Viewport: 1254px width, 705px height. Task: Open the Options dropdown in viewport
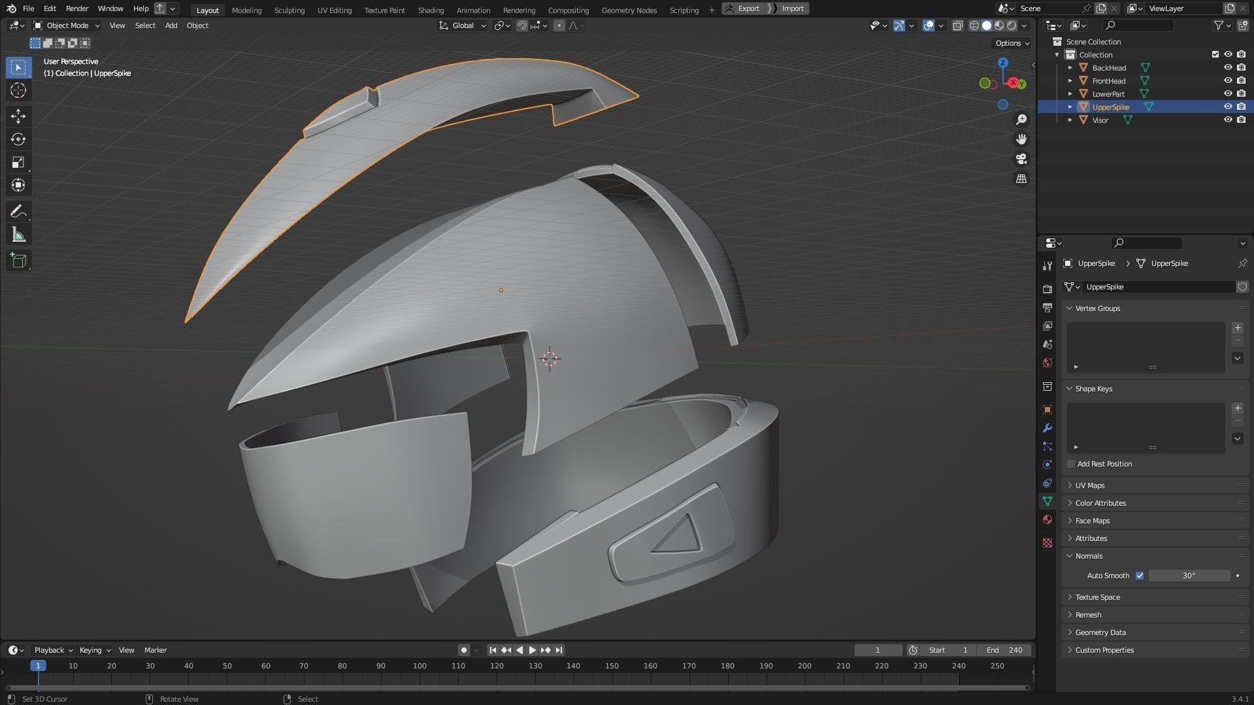(1012, 43)
